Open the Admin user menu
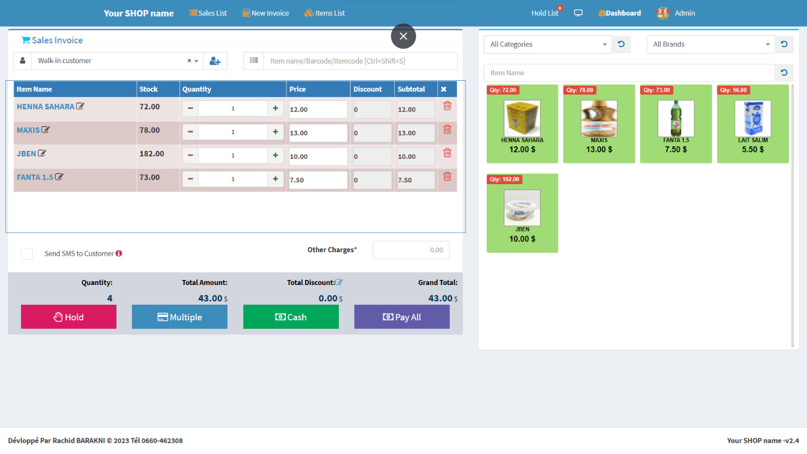 (676, 13)
